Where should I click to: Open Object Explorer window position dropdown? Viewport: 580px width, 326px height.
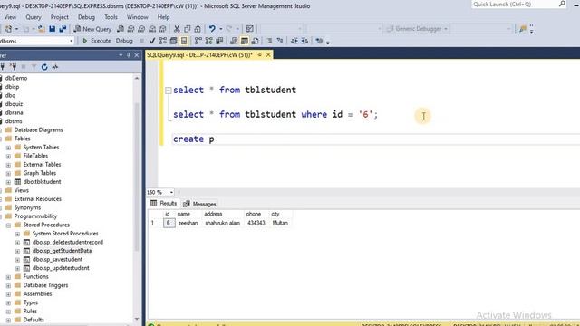pos(121,55)
